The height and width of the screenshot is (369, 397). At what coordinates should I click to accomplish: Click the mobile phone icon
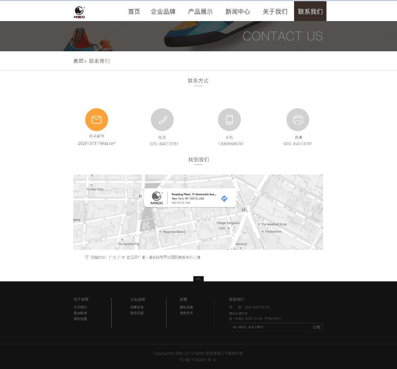click(229, 120)
